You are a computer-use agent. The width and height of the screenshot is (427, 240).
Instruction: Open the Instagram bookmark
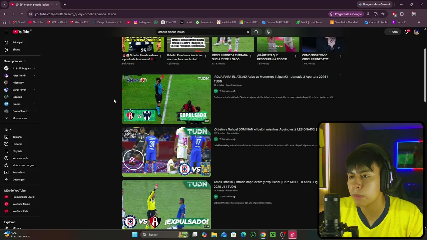[142, 22]
